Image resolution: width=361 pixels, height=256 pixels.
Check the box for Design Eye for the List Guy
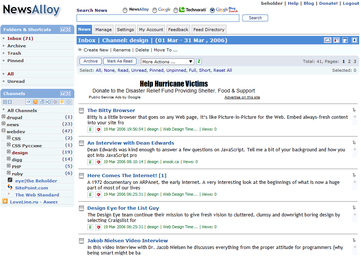81,208
